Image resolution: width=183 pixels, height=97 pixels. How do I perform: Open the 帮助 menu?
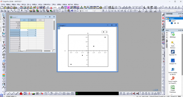pos(76,5)
